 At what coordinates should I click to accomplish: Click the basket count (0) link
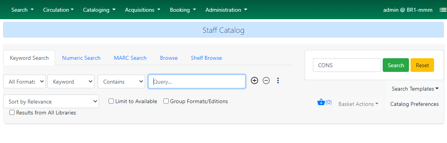pyautogui.click(x=329, y=102)
